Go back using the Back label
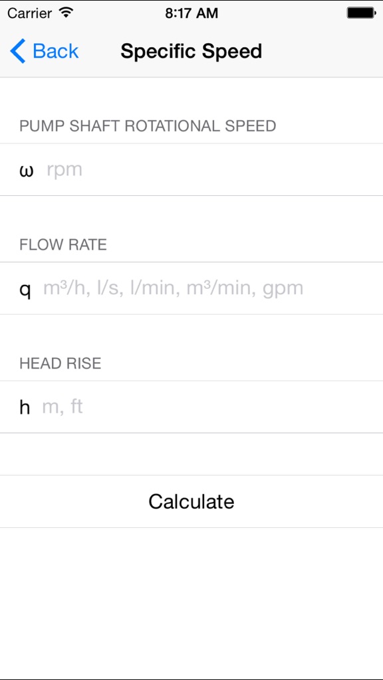 click(x=55, y=51)
